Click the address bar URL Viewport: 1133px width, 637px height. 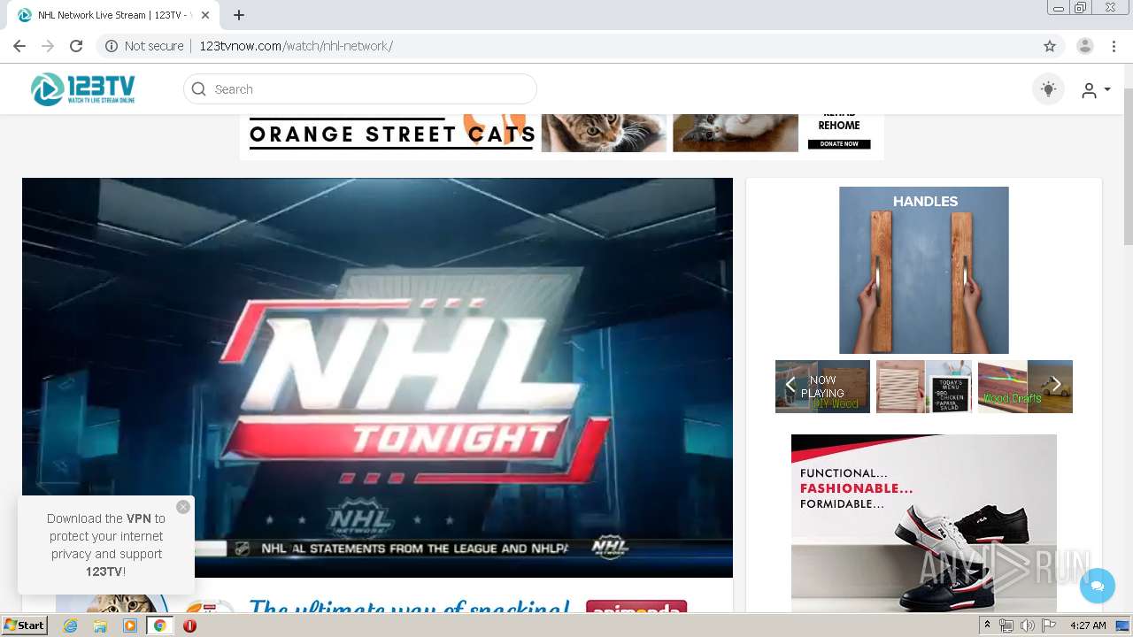tap(296, 46)
